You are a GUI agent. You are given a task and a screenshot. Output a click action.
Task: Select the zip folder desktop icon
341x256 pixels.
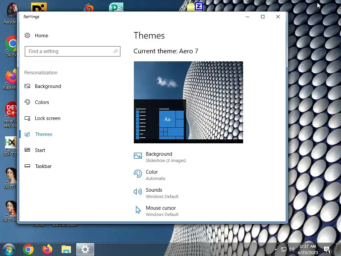(194, 7)
